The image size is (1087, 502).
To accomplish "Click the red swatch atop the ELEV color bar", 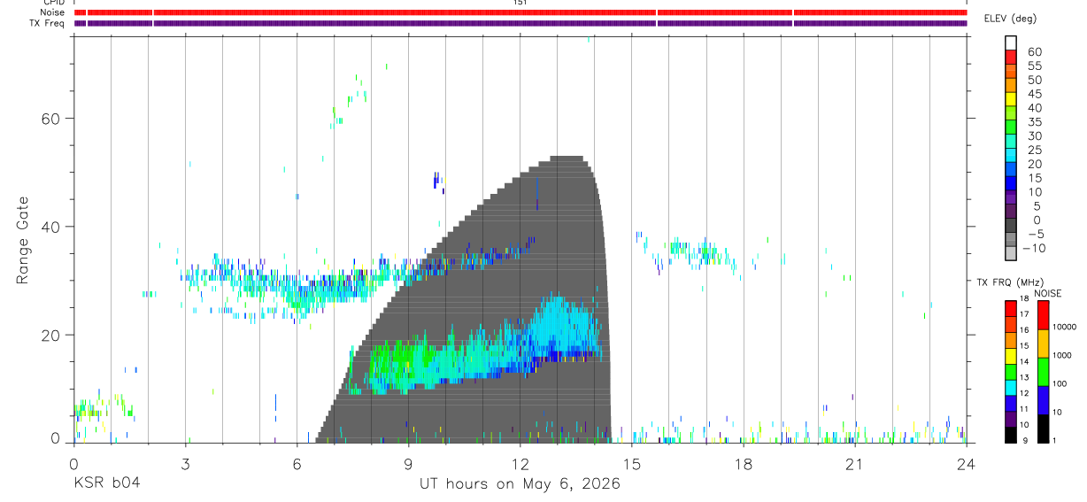I will pyautogui.click(x=1011, y=56).
